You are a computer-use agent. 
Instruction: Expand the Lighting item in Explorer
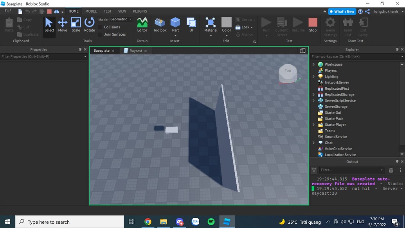pyautogui.click(x=313, y=76)
